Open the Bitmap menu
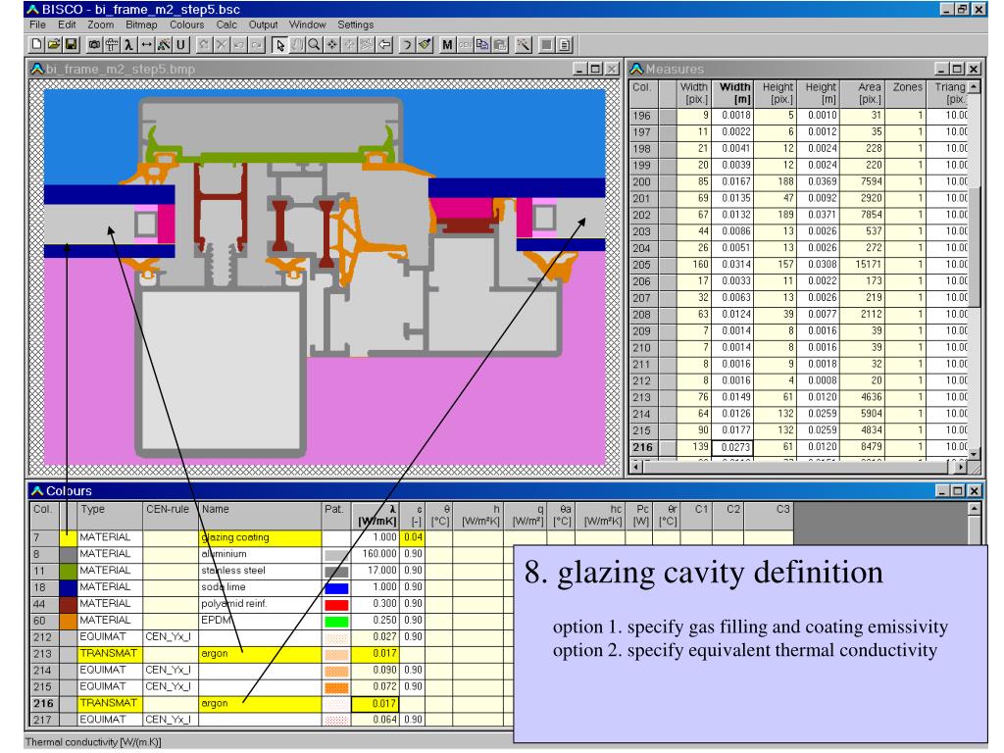 (x=141, y=25)
